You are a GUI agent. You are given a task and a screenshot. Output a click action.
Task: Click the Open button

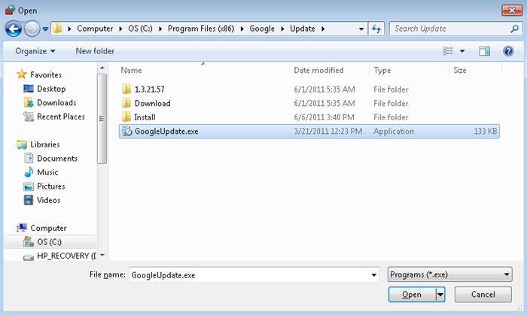pos(412,295)
